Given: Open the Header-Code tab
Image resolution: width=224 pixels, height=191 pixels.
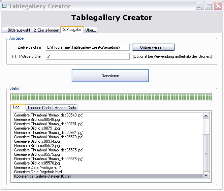Looking at the screenshot, I should pos(65,108).
